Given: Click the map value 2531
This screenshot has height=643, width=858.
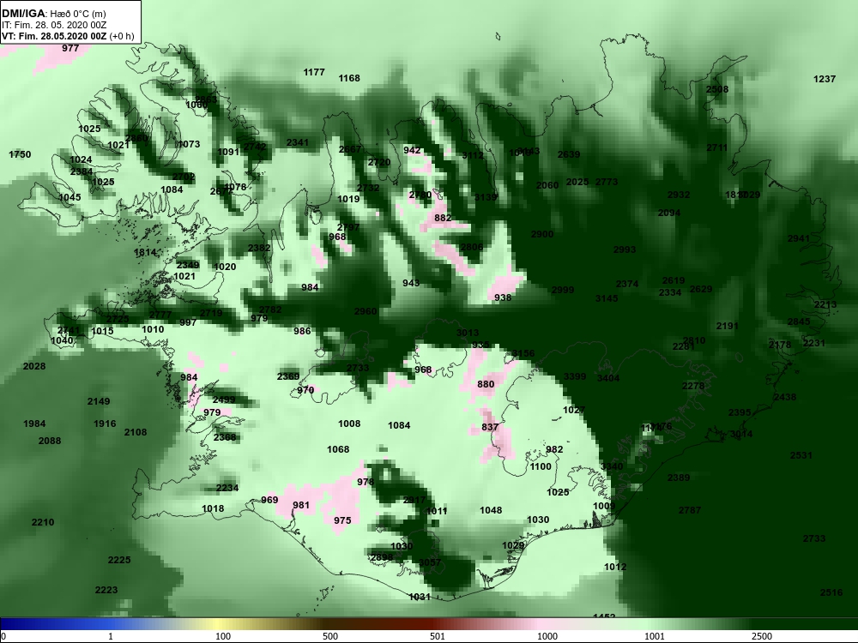Looking at the screenshot, I should tap(801, 455).
